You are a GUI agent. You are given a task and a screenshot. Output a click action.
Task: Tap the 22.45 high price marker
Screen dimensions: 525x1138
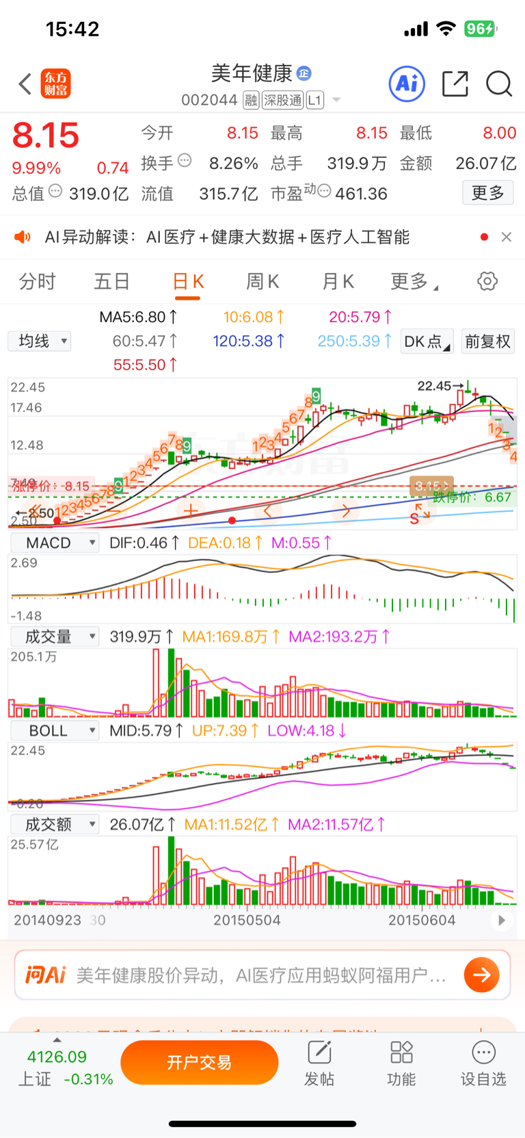(x=441, y=386)
